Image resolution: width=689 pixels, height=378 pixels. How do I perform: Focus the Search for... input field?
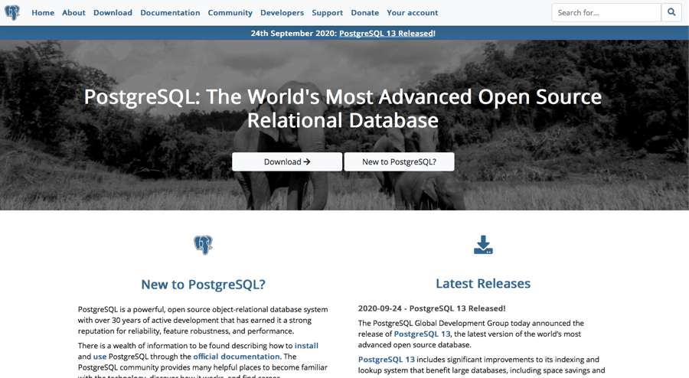click(606, 12)
